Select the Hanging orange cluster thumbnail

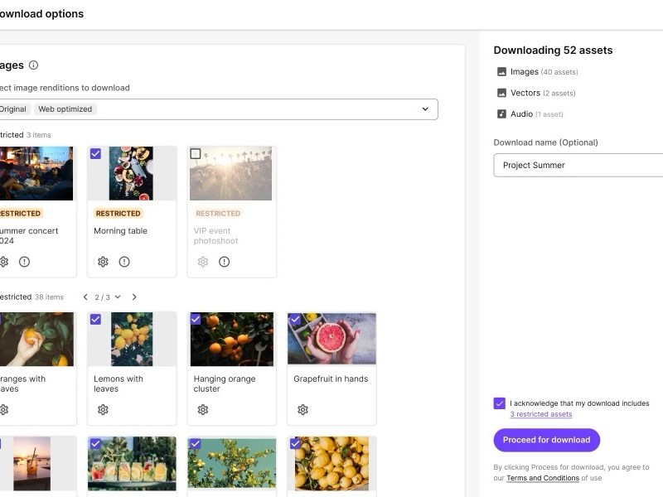pos(232,338)
